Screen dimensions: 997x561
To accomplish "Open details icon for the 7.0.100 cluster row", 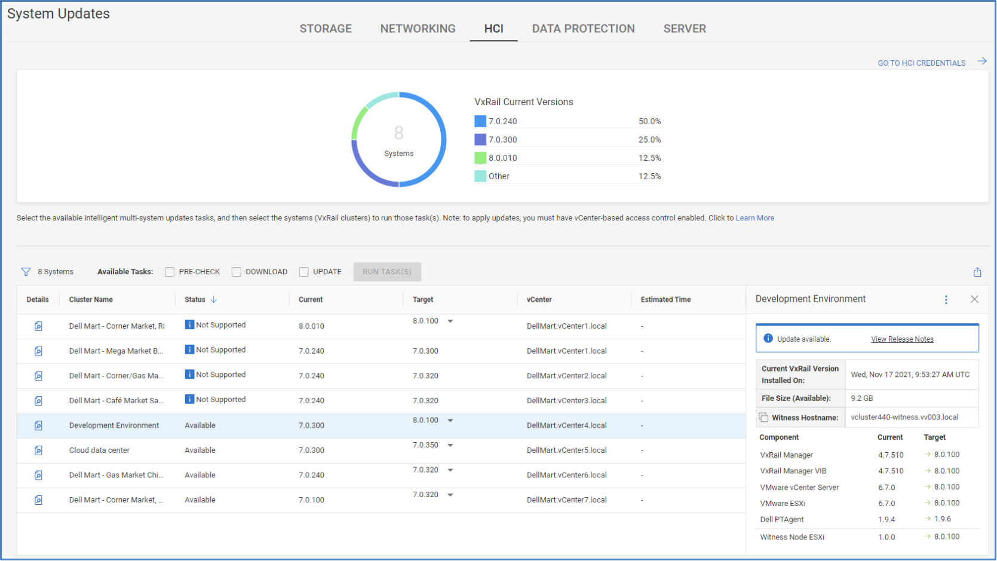I will click(38, 500).
